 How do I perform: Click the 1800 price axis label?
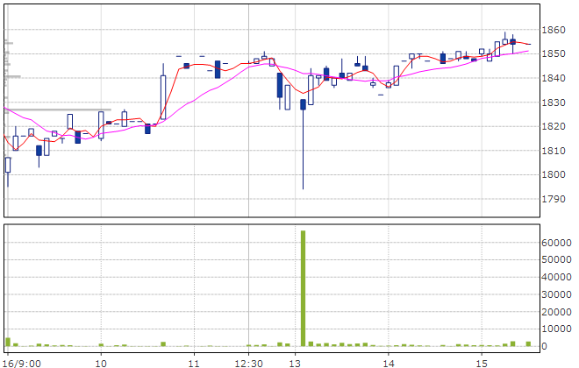click(554, 174)
